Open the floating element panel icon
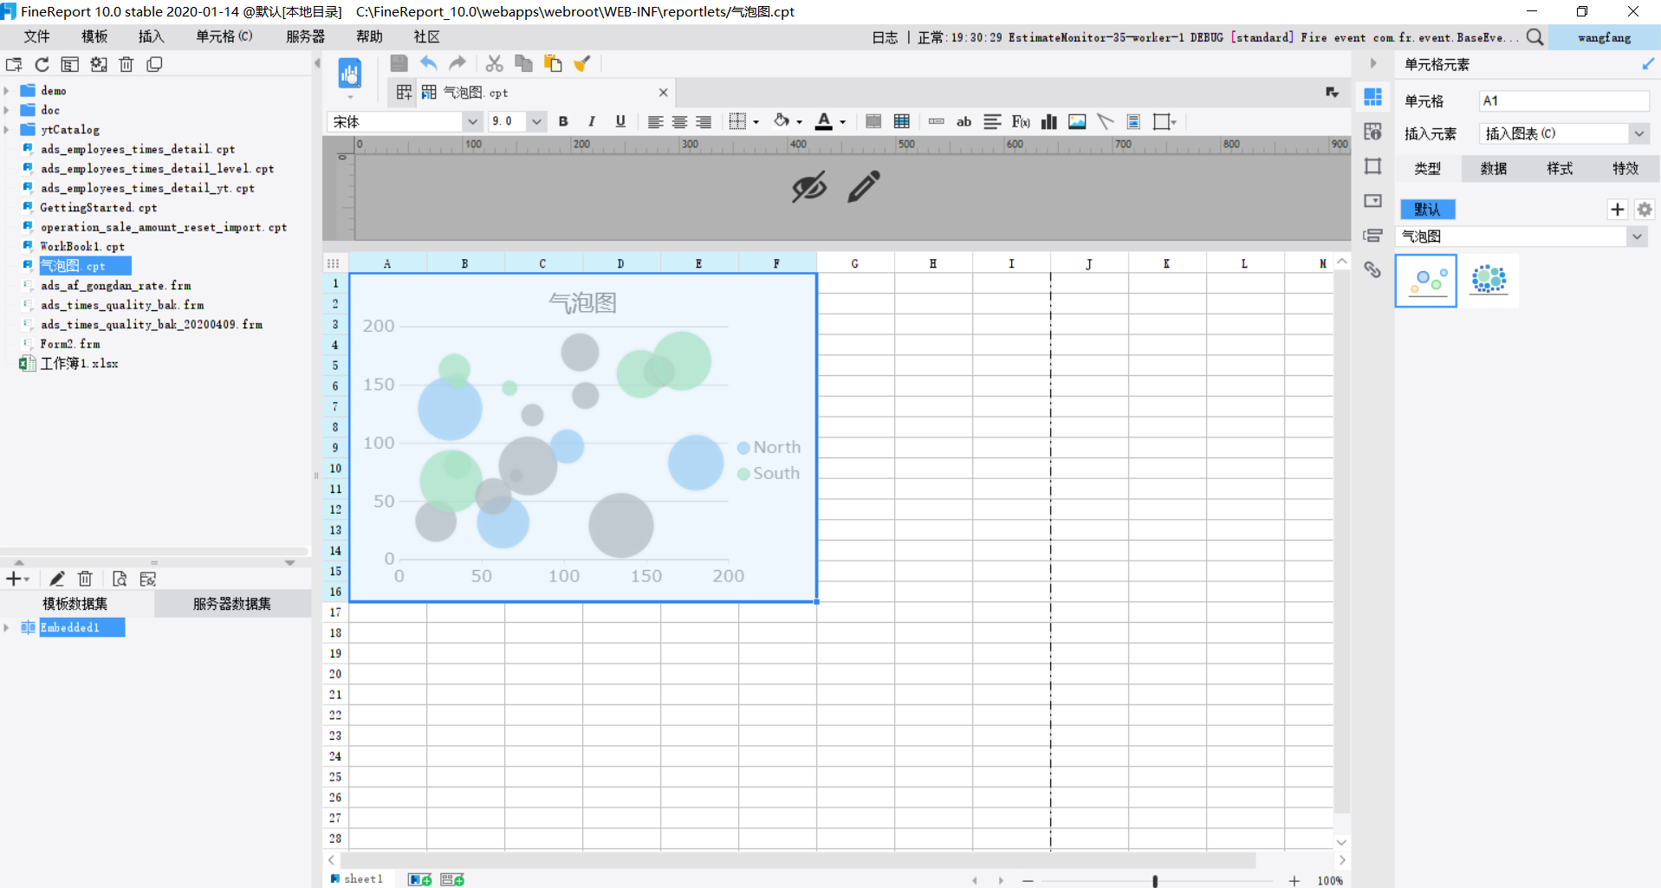This screenshot has width=1661, height=888. point(1372,166)
